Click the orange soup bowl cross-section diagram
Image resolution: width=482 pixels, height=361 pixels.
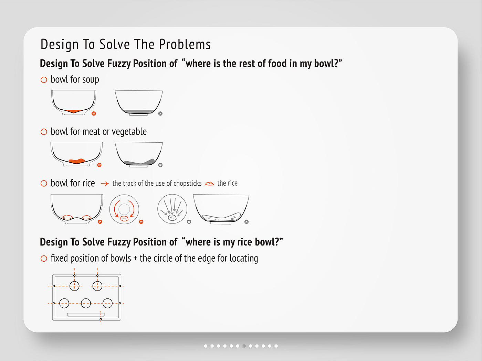74,102
